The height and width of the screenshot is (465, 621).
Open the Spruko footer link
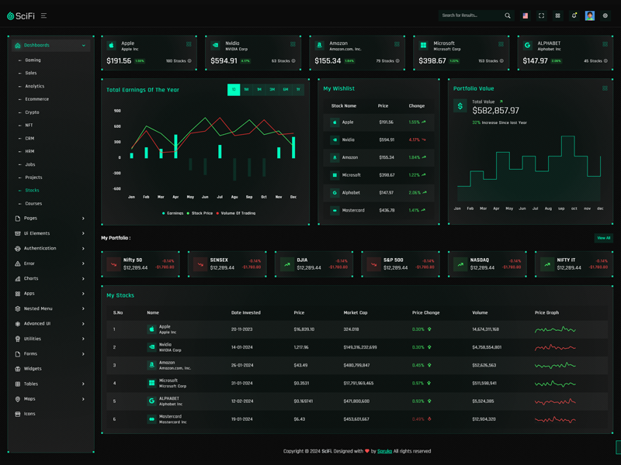(x=384, y=451)
